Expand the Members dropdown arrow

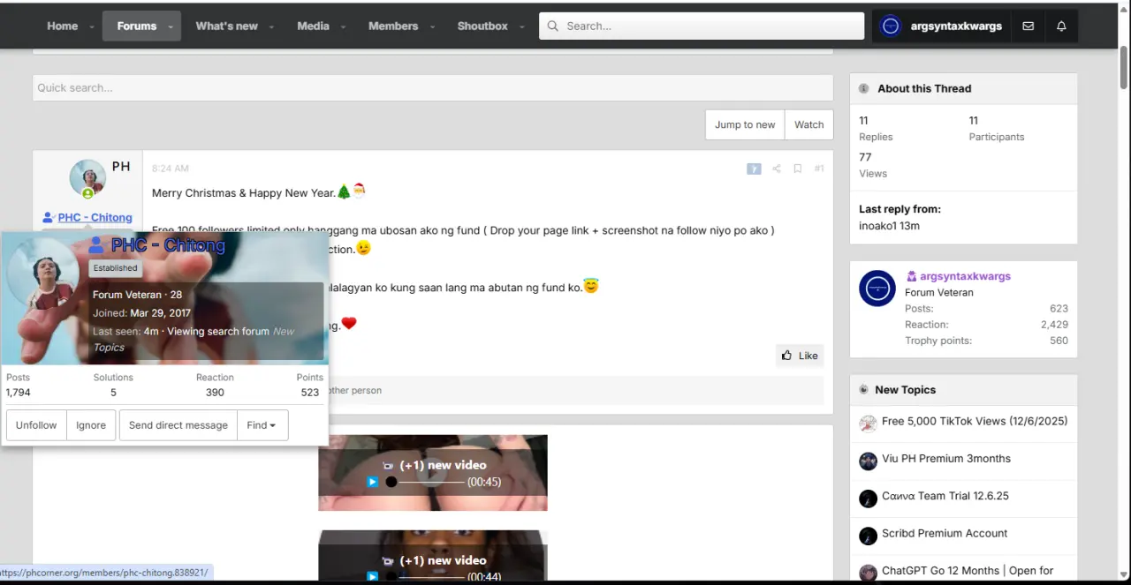coord(432,26)
